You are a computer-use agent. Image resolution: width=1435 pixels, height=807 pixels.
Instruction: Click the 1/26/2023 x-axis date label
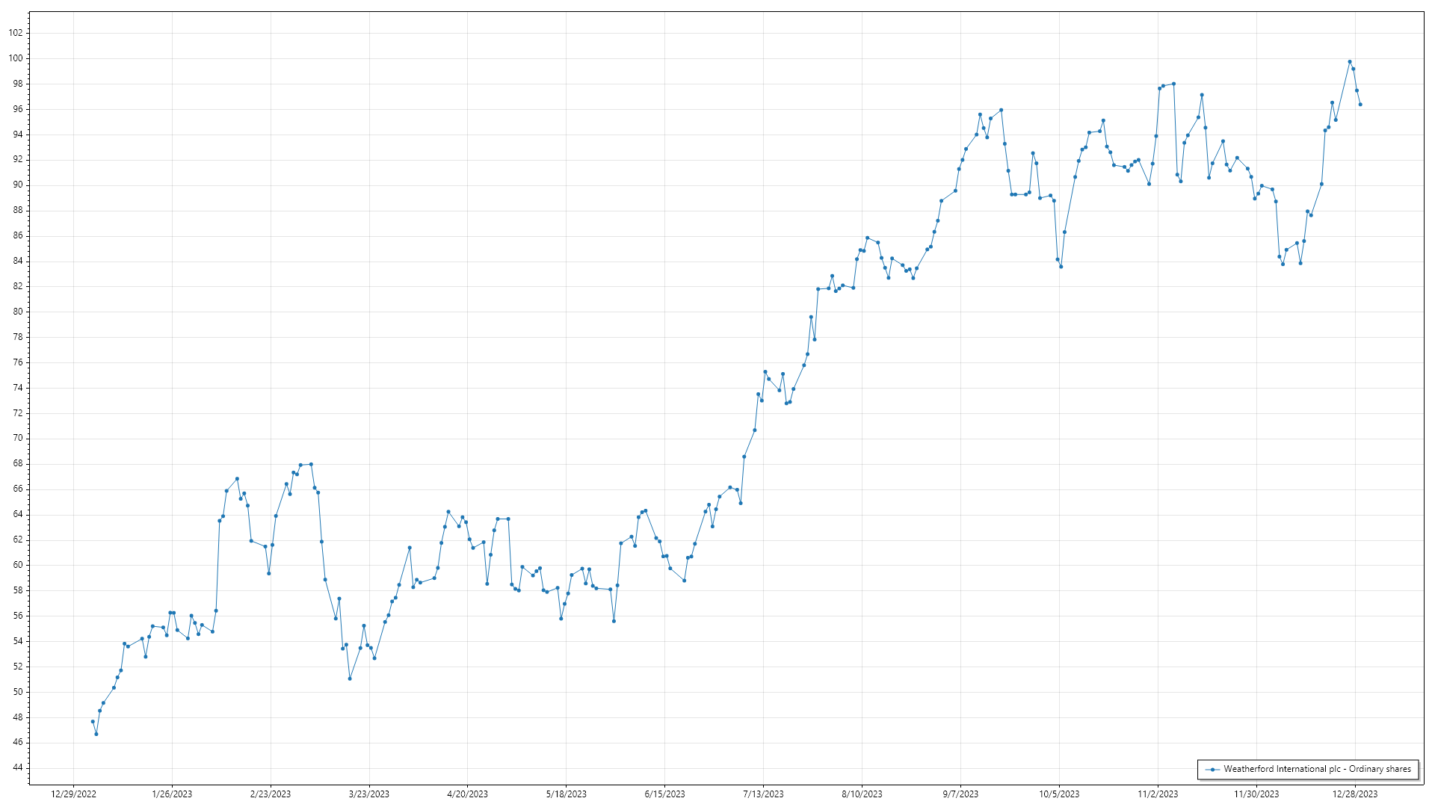pyautogui.click(x=172, y=794)
